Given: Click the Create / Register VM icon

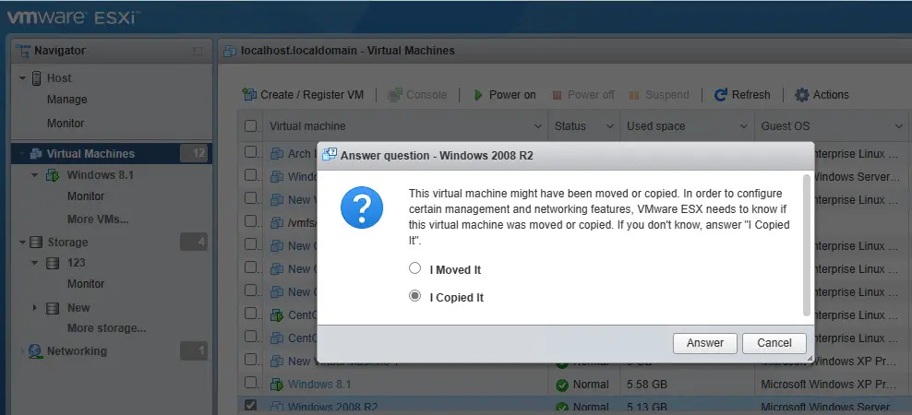Looking at the screenshot, I should click(249, 95).
